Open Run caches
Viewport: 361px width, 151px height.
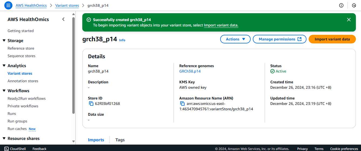coord(17,129)
